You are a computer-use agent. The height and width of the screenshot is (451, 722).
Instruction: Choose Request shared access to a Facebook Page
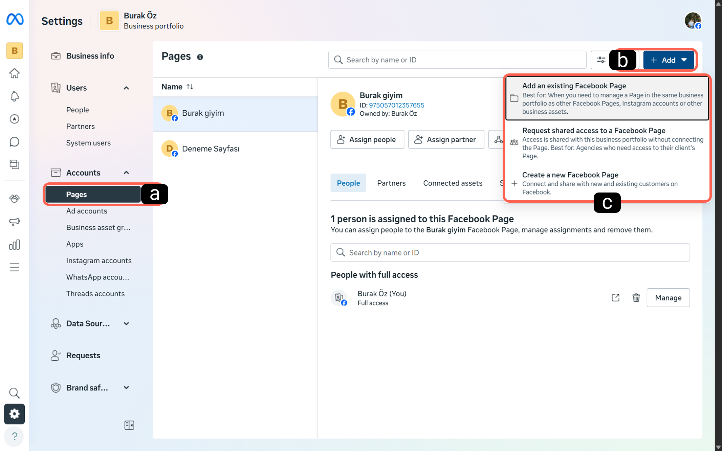pos(607,143)
